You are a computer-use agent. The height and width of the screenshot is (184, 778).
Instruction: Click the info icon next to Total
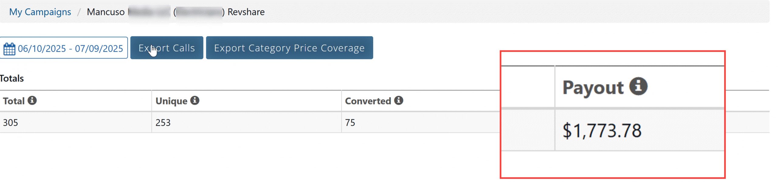coord(32,101)
